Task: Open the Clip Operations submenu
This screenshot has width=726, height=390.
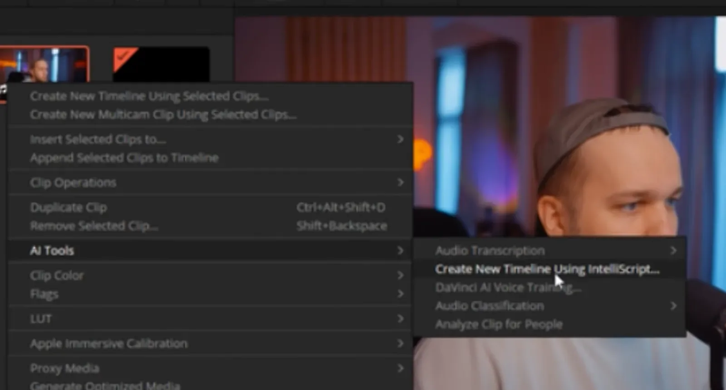Action: click(x=211, y=183)
